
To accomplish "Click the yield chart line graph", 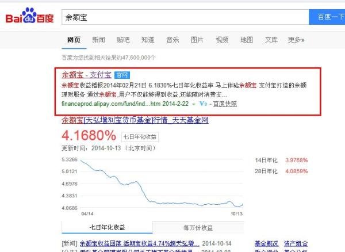I will pyautogui.click(x=162, y=184).
